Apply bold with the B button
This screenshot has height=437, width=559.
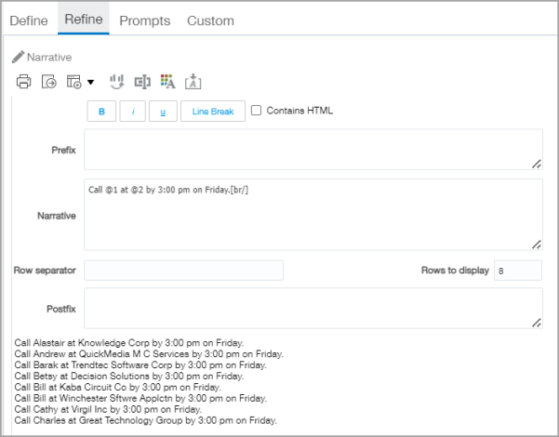point(101,112)
